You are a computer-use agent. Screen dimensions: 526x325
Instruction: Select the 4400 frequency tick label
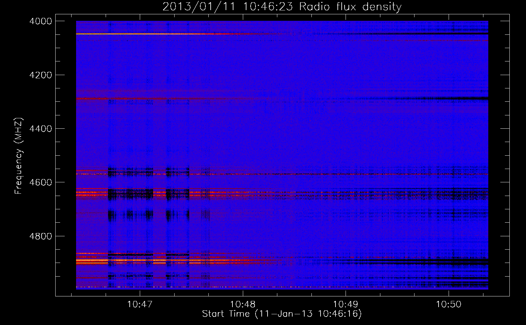41,129
